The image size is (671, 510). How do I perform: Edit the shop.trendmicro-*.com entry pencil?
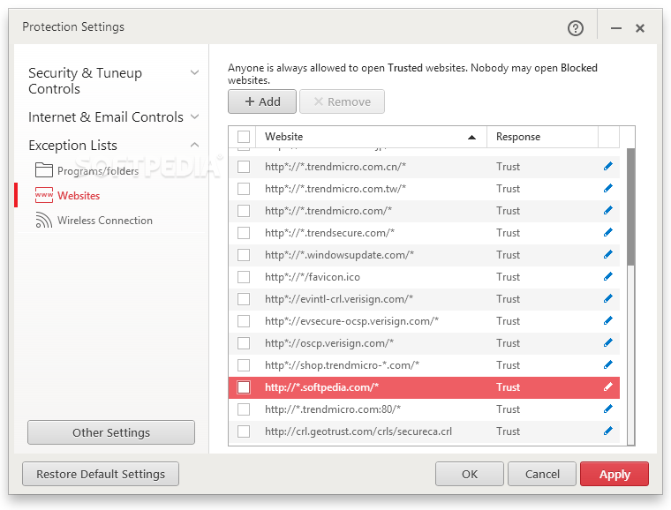pos(608,365)
